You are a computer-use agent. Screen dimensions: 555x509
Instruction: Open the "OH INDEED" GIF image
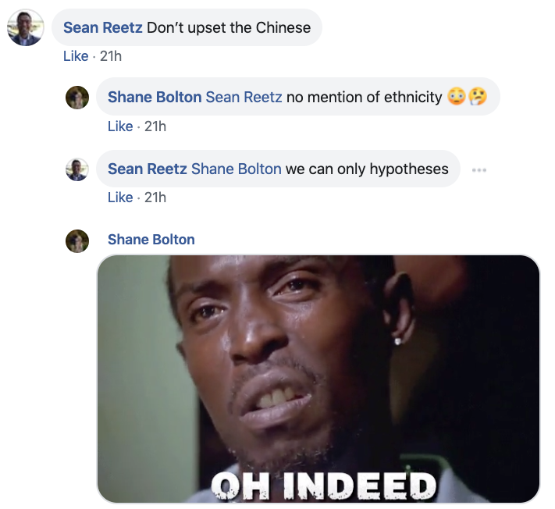point(318,379)
